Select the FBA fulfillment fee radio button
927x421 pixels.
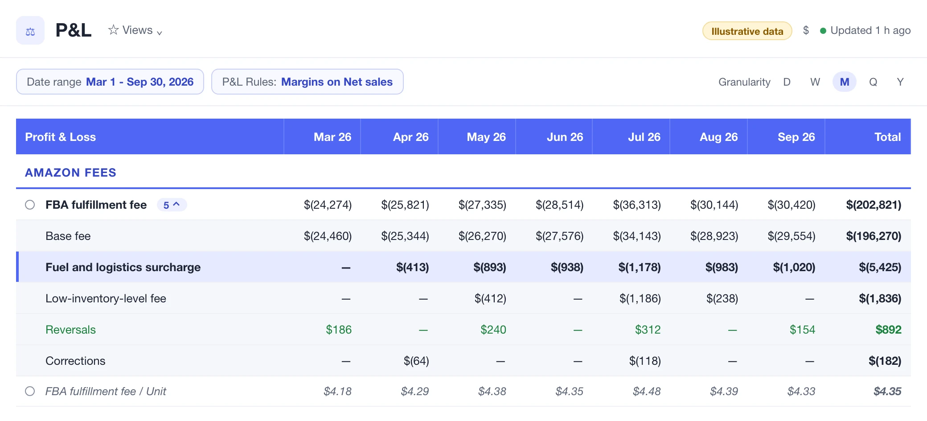click(30, 205)
